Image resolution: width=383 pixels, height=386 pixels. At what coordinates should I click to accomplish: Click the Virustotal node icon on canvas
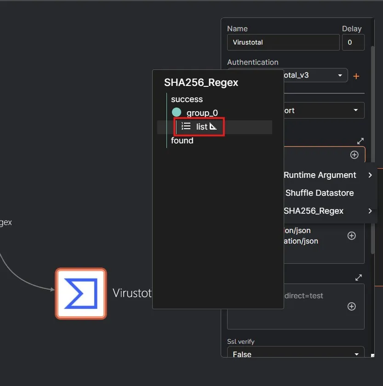(x=81, y=293)
